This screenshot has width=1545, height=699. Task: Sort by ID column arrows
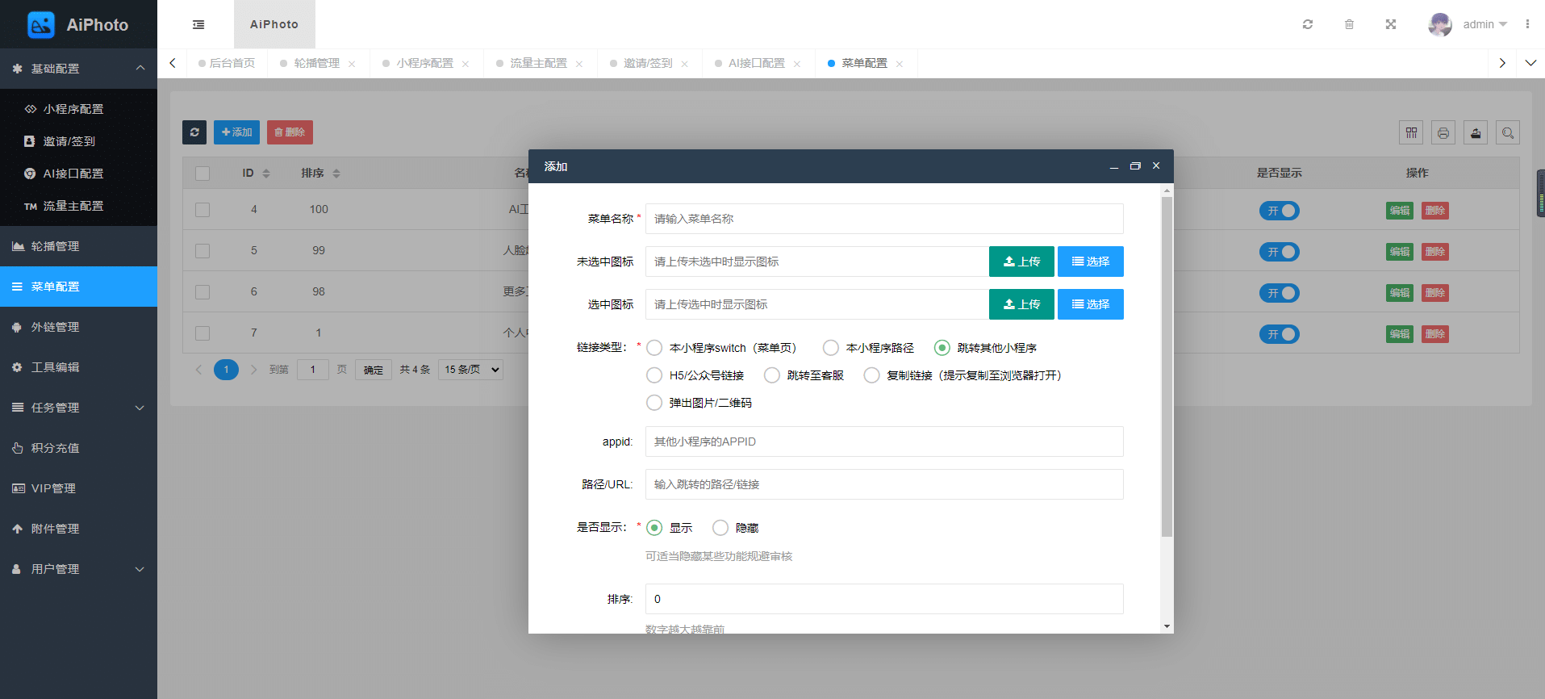[266, 174]
